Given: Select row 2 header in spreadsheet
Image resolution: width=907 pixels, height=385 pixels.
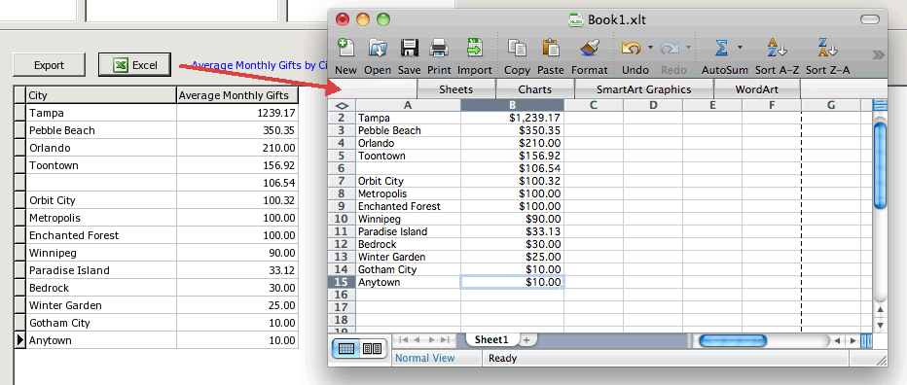Looking at the screenshot, I should point(342,118).
